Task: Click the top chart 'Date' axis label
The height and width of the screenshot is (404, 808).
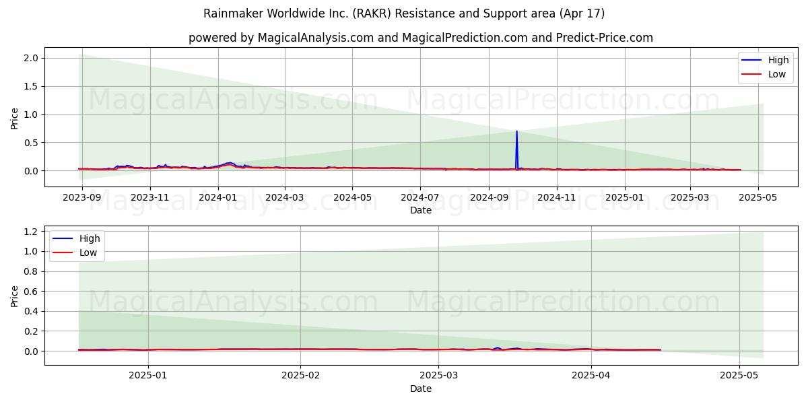Action: tap(421, 210)
